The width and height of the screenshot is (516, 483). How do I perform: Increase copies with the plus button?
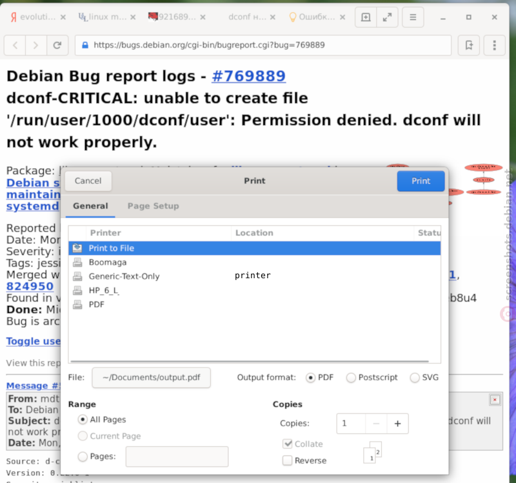pyautogui.click(x=397, y=424)
